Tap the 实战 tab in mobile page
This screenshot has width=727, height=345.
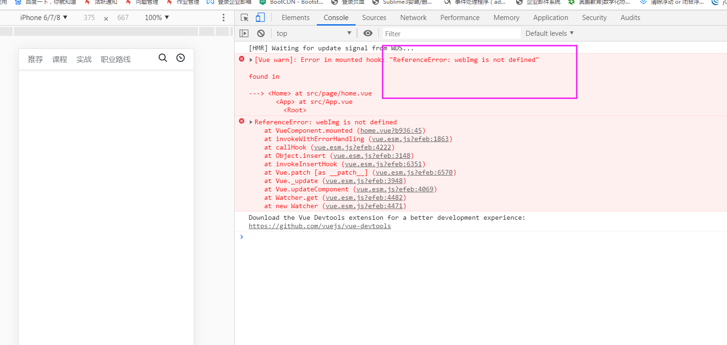click(84, 60)
